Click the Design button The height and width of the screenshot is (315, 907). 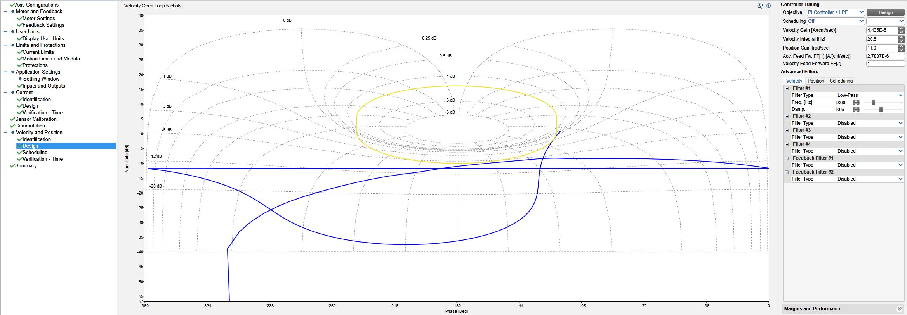point(885,12)
